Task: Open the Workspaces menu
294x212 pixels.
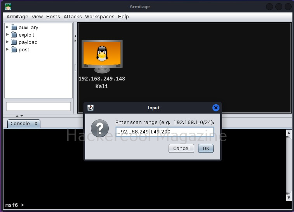Action: 99,17
